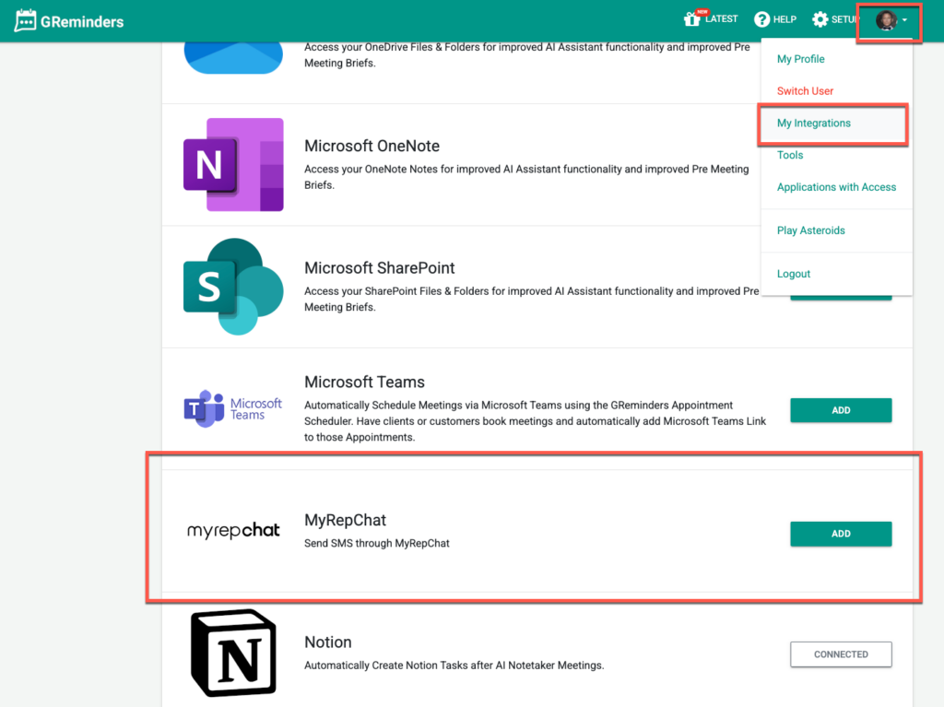
Task: Click the Microsoft OneNote logo
Action: (x=232, y=164)
